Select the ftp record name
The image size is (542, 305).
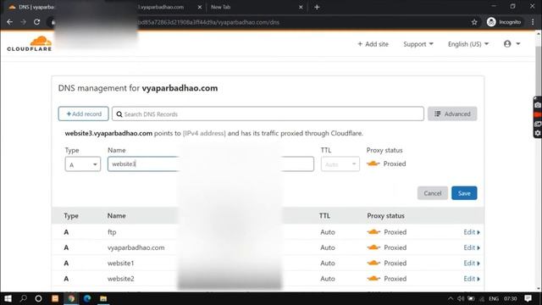click(112, 232)
